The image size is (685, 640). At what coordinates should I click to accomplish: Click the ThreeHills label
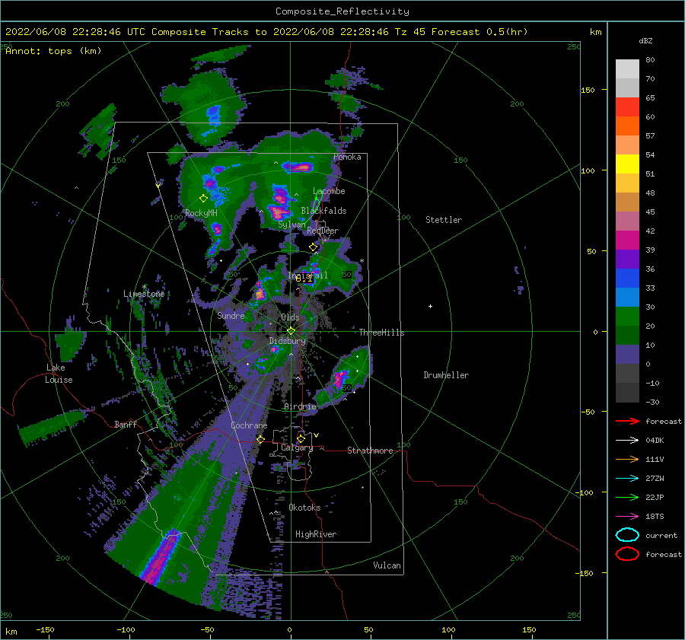click(382, 333)
